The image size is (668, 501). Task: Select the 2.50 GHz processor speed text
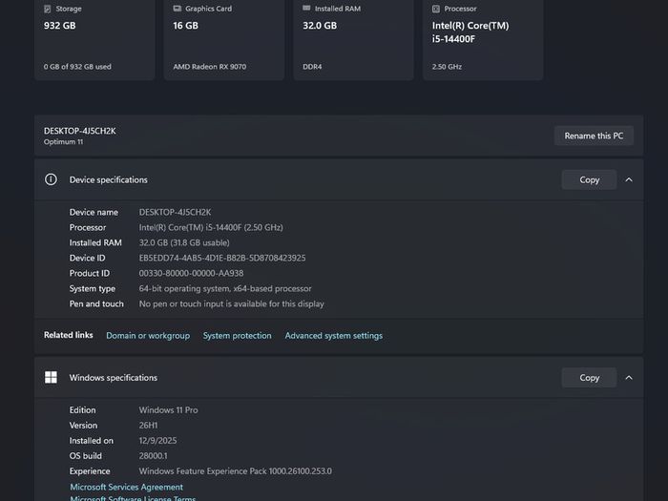click(447, 67)
